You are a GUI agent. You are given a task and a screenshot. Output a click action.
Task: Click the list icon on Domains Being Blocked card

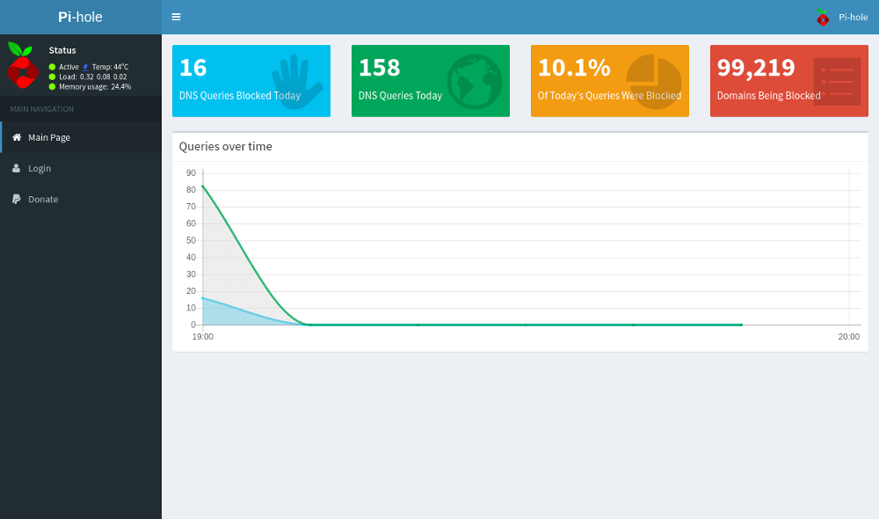coord(836,82)
